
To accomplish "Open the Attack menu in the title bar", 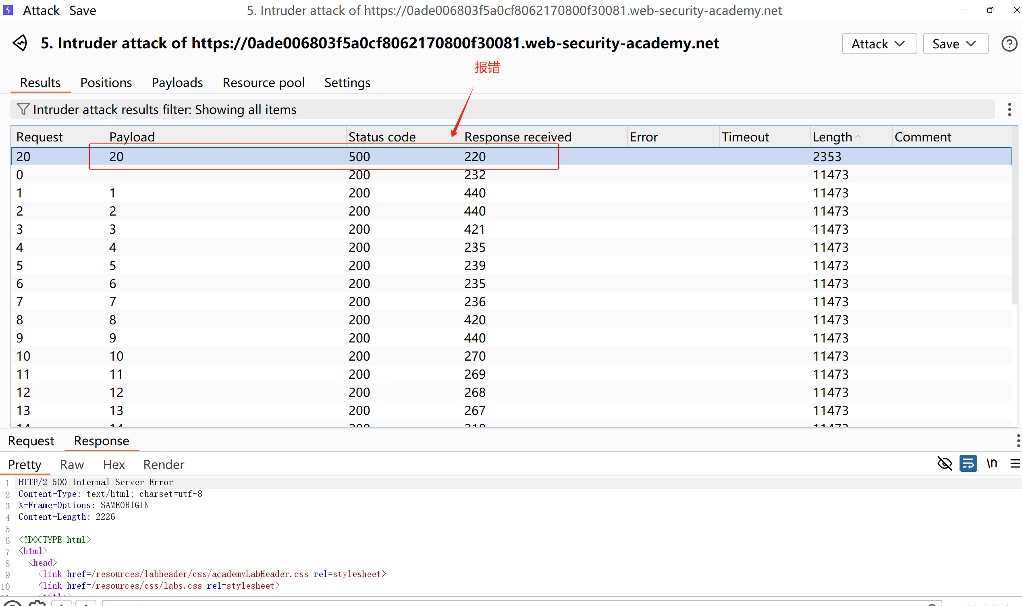I will click(x=41, y=10).
